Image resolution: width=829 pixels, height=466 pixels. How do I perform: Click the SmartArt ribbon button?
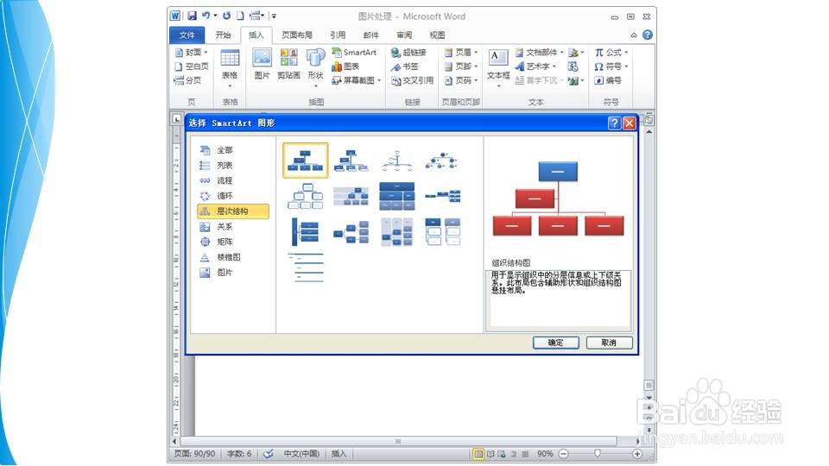point(354,53)
